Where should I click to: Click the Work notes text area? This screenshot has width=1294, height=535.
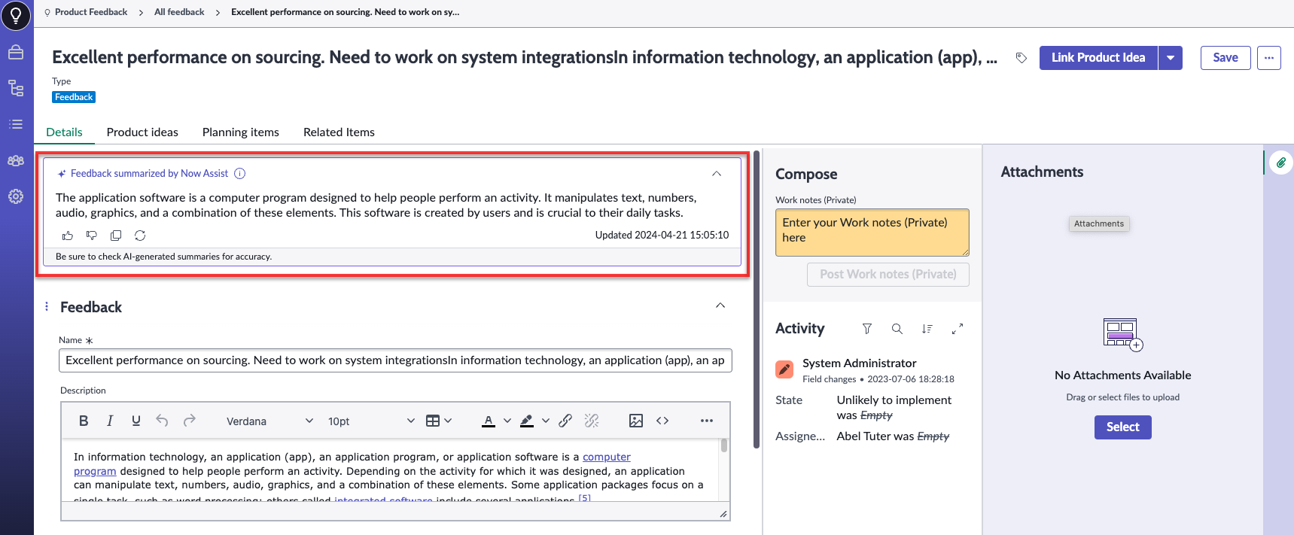tap(872, 233)
